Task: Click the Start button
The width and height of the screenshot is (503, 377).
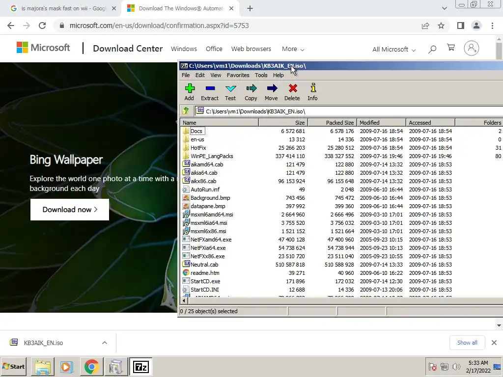Action: point(14,366)
